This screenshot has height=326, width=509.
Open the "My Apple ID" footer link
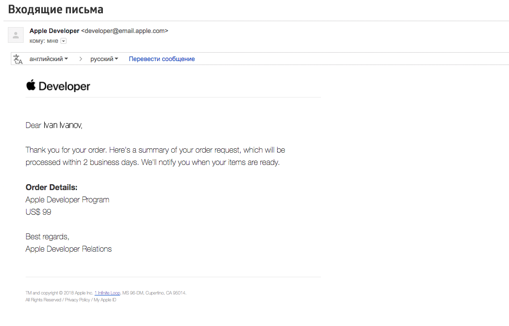click(105, 300)
